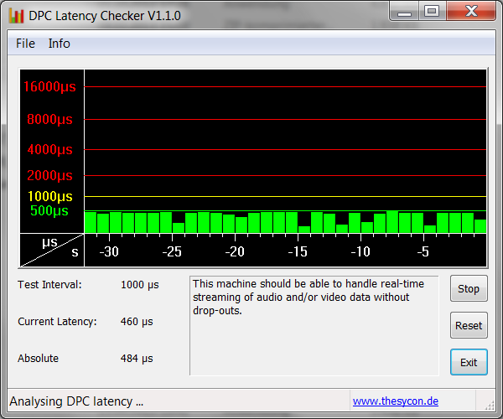Minimize the DPC Latency Checker window
This screenshot has height=419, width=503.
click(x=404, y=12)
